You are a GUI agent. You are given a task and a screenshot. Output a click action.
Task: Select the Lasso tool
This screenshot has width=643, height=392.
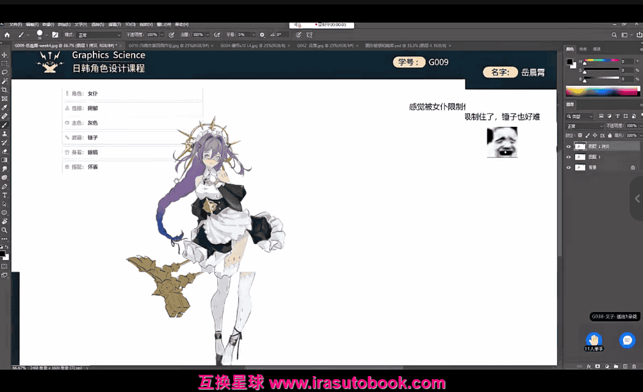4,72
